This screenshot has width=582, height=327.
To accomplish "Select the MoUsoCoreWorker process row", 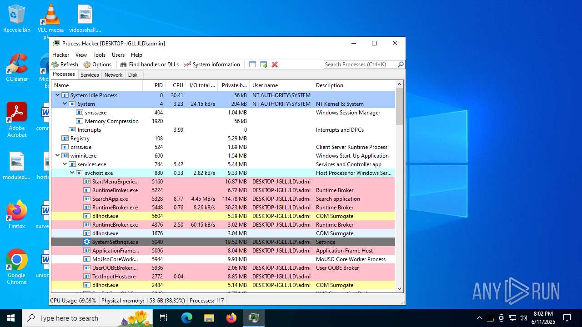I will 223,259.
